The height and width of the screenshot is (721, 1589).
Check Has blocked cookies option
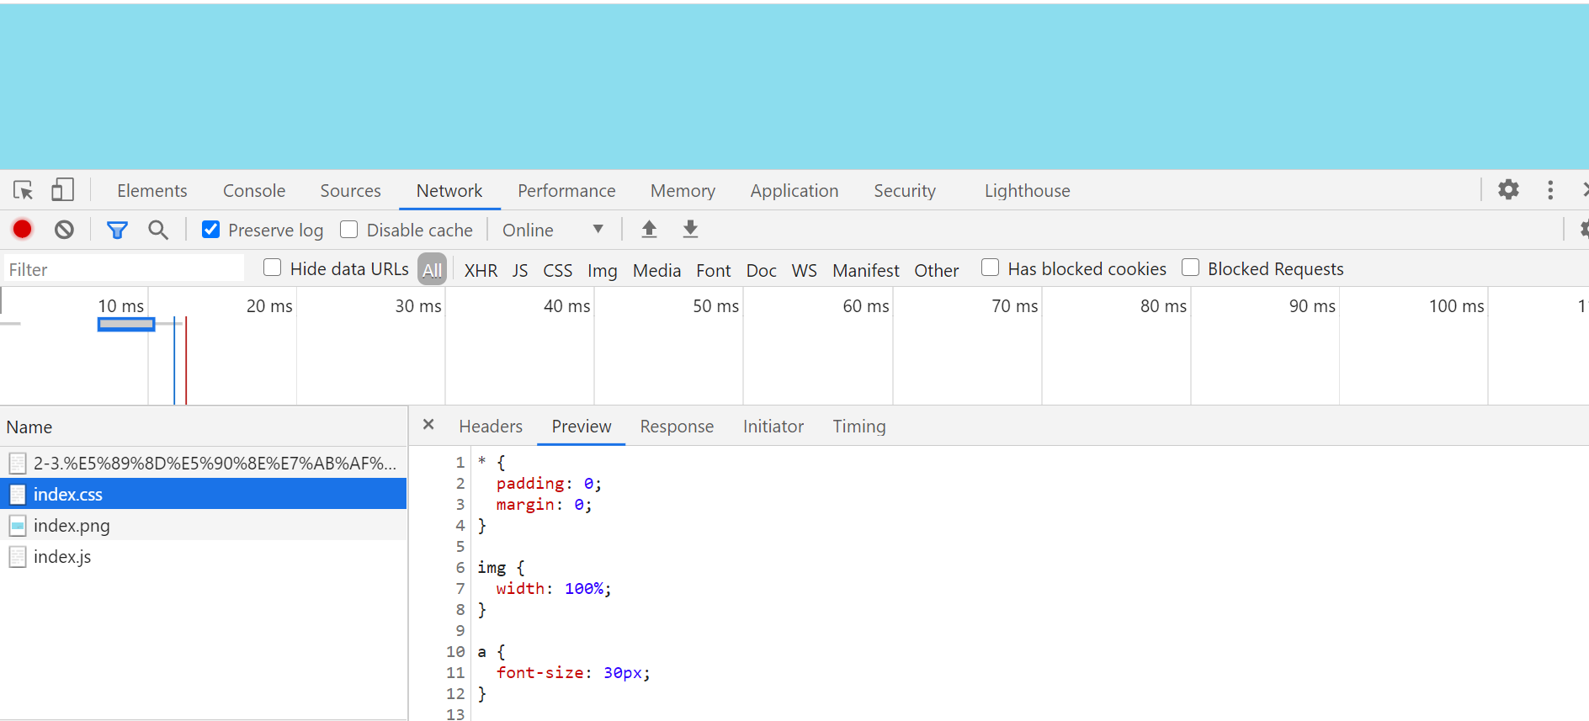(991, 268)
